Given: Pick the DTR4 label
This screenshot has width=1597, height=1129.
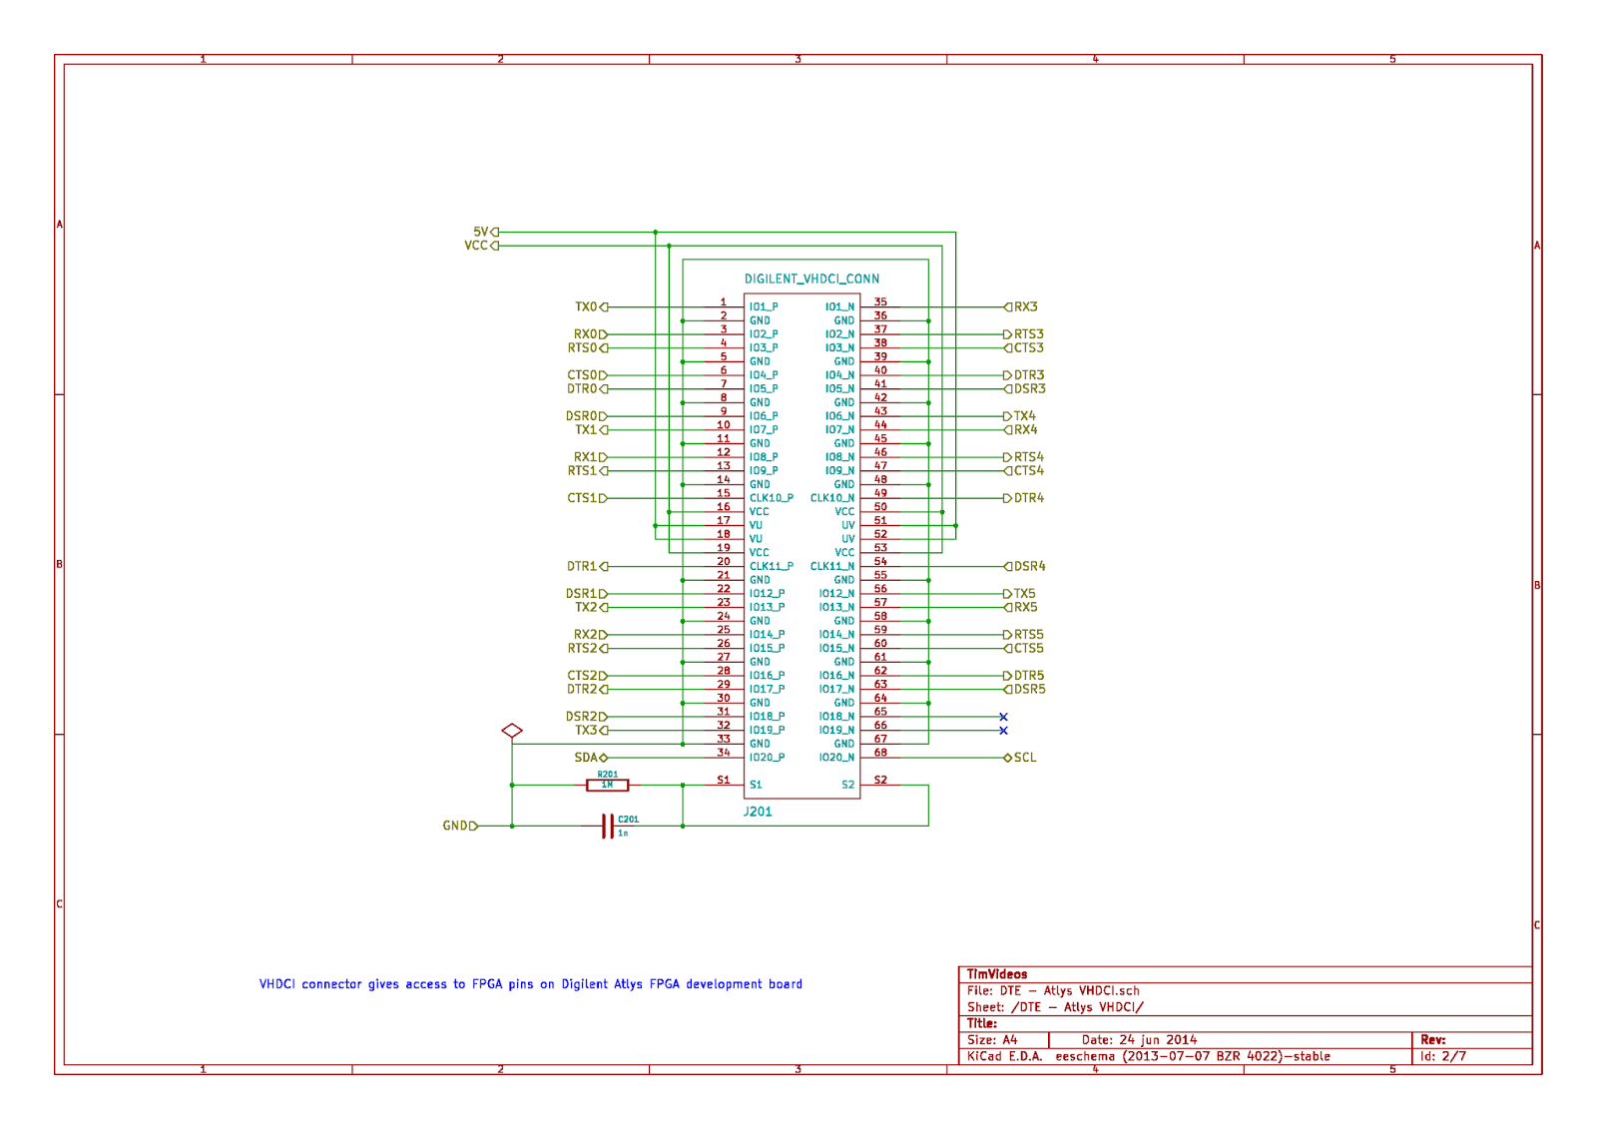Looking at the screenshot, I should [1024, 498].
